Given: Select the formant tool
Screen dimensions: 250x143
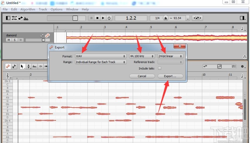Looking at the screenshot, I should point(35,66).
